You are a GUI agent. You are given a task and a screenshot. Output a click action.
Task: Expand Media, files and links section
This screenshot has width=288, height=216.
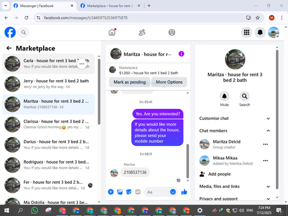(234, 187)
